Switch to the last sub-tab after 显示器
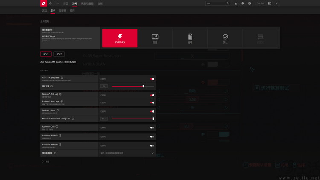Screen dimensions: 320x180 [x=72, y=10]
